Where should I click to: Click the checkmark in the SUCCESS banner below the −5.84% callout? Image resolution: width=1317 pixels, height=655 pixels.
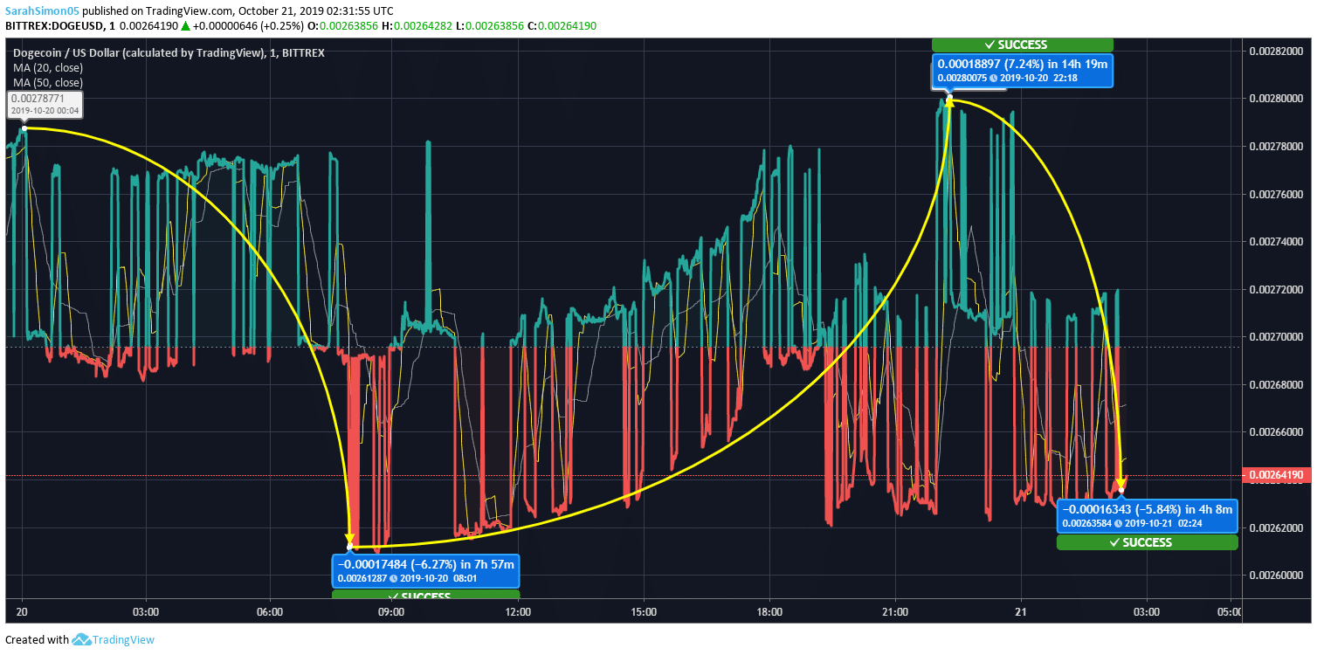tap(1114, 542)
